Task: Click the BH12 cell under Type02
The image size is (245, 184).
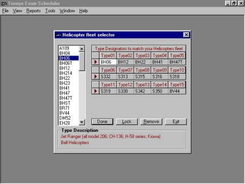Action: [125, 62]
